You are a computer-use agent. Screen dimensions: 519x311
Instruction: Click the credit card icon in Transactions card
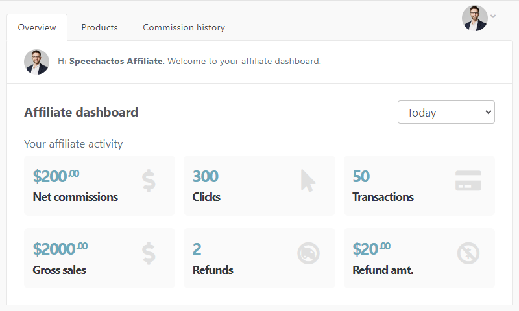click(468, 181)
